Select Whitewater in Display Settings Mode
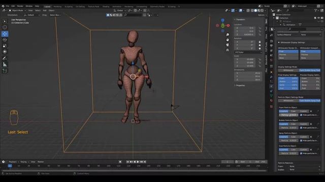 pyautogui.click(x=288, y=70)
